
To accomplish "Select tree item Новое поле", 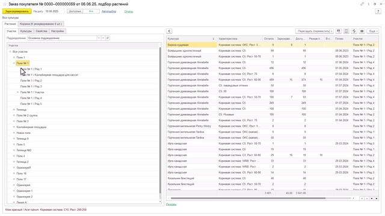I will [23, 133].
